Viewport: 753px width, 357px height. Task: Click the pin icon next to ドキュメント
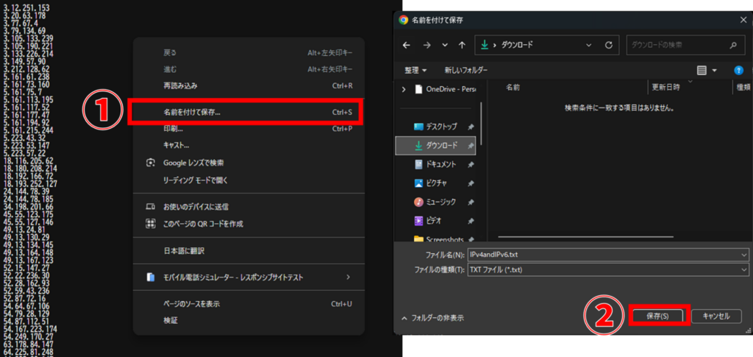(471, 164)
